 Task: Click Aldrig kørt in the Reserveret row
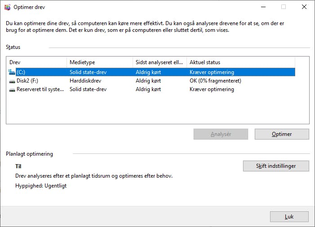tap(148, 89)
